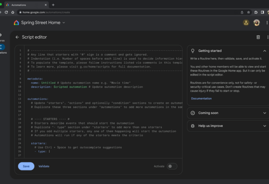
Task: Toggle the Activate switch
Action: pyautogui.click(x=172, y=166)
